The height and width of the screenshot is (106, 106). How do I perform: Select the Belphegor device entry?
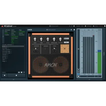(13, 48)
